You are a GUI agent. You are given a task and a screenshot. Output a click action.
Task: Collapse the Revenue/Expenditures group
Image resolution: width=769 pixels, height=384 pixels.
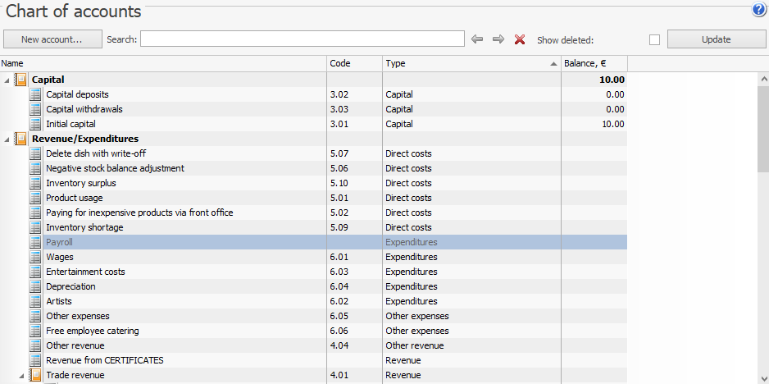[7, 139]
